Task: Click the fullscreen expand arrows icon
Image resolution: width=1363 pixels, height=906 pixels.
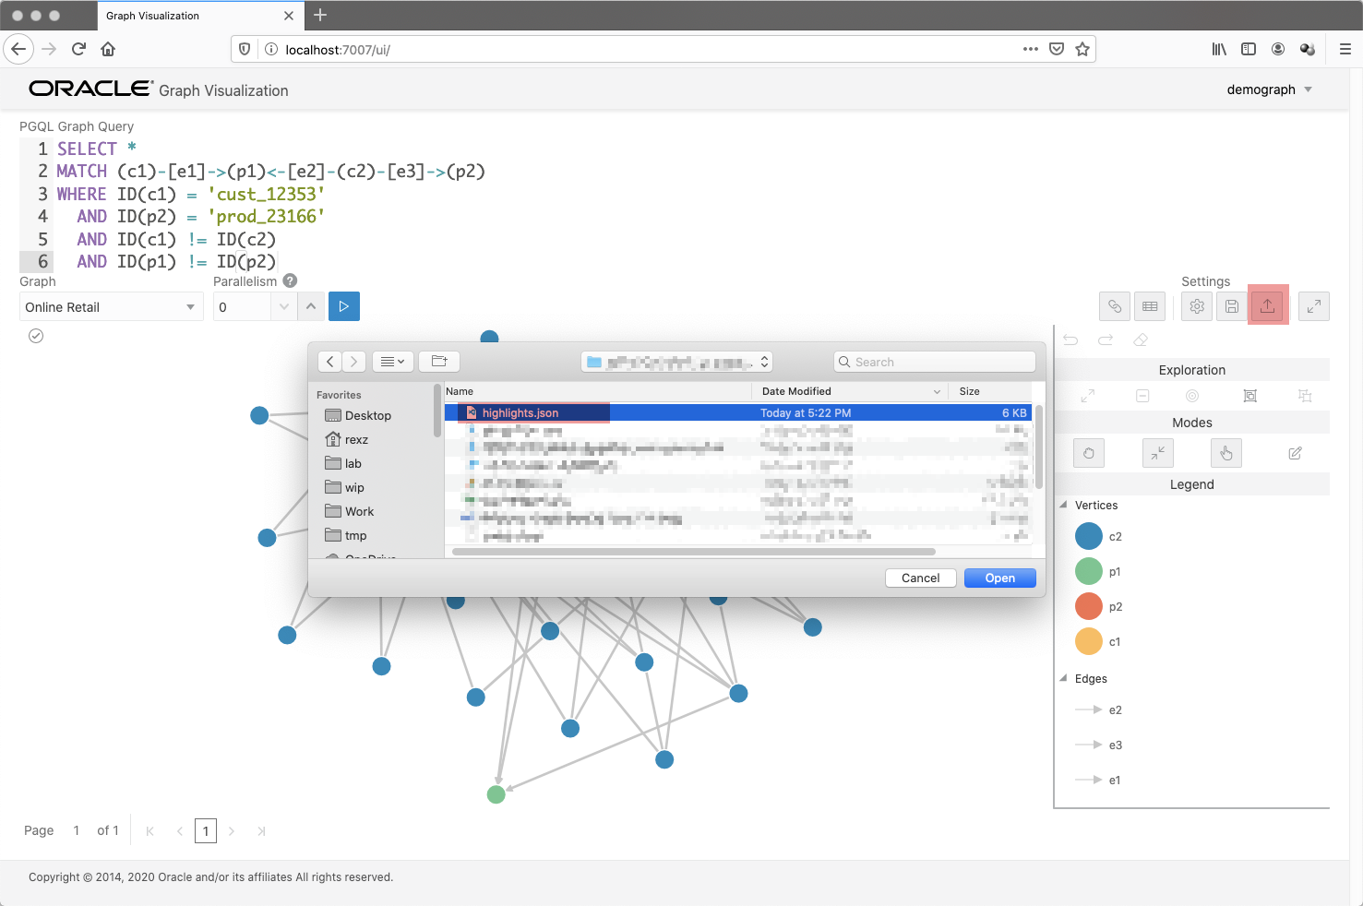Action: 1314,306
